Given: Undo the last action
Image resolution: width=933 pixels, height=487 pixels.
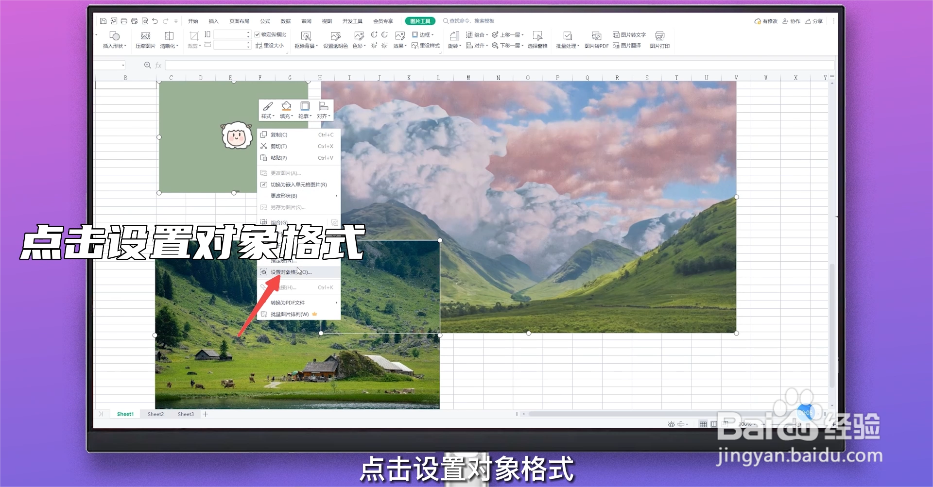Looking at the screenshot, I should click(x=155, y=21).
